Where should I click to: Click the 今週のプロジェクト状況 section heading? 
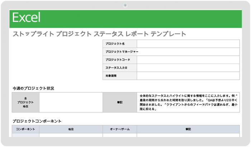[x=33, y=88]
